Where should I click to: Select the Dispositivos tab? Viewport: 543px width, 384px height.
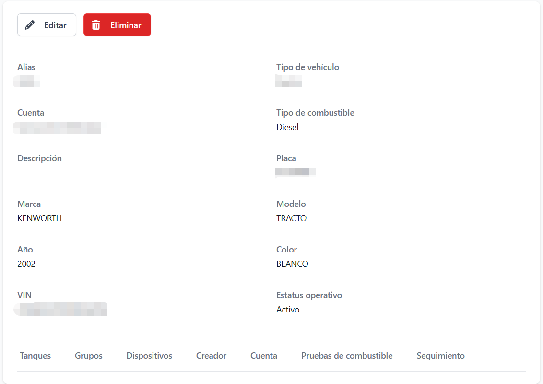(x=149, y=355)
